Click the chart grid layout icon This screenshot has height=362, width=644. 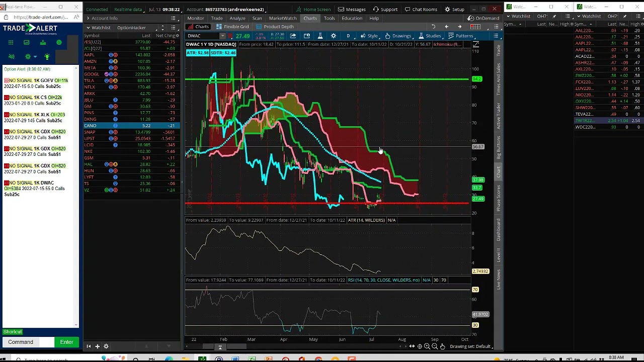click(x=475, y=27)
